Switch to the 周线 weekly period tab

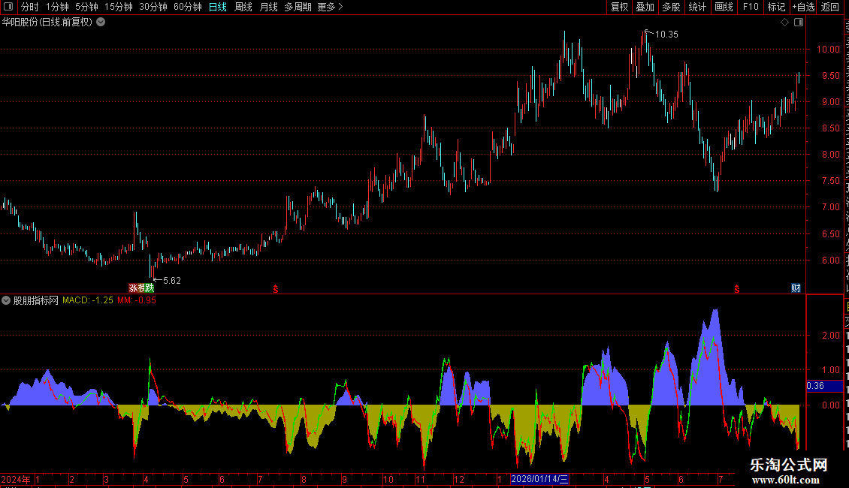pyautogui.click(x=243, y=7)
